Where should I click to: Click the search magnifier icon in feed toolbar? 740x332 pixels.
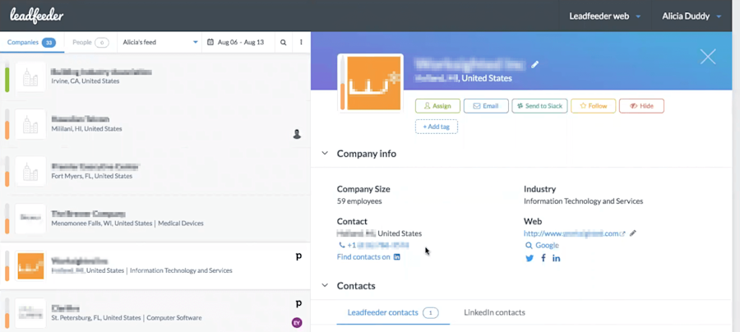[x=283, y=43]
